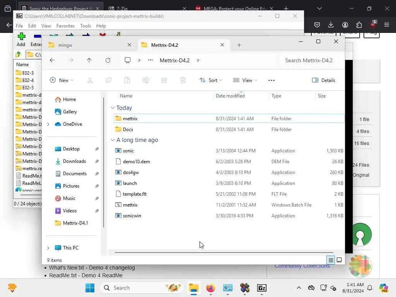This screenshot has height=297, width=396.
Task: Open the Sort dropdown
Action: (211, 80)
